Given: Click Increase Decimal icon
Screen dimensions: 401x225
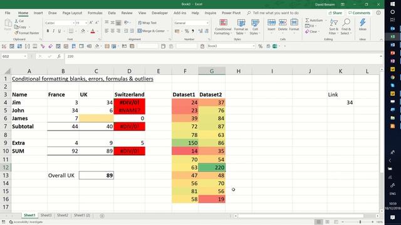Looking at the screenshot, I should pos(200,31).
